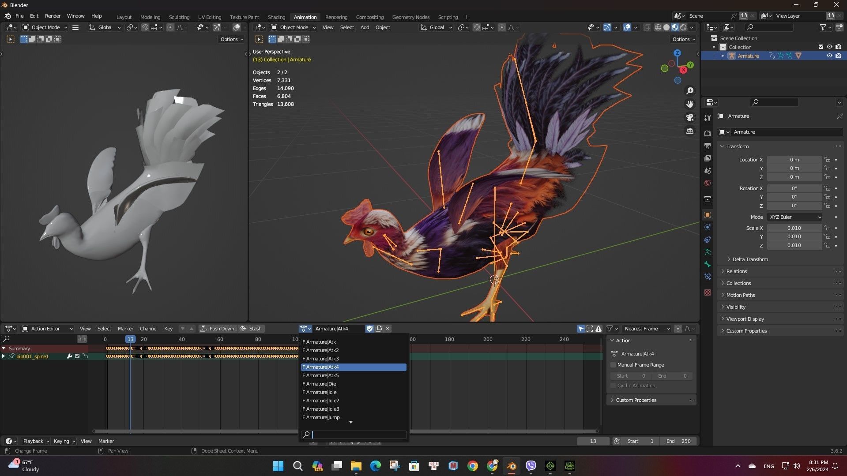Expand Armature tree item in outliner
Screen dimensions: 847x476
[723, 56]
